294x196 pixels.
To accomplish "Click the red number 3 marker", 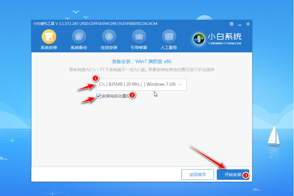I will 246,175.
